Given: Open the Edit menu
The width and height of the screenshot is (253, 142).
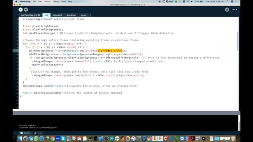Looking at the screenshot, I should point(40,2).
